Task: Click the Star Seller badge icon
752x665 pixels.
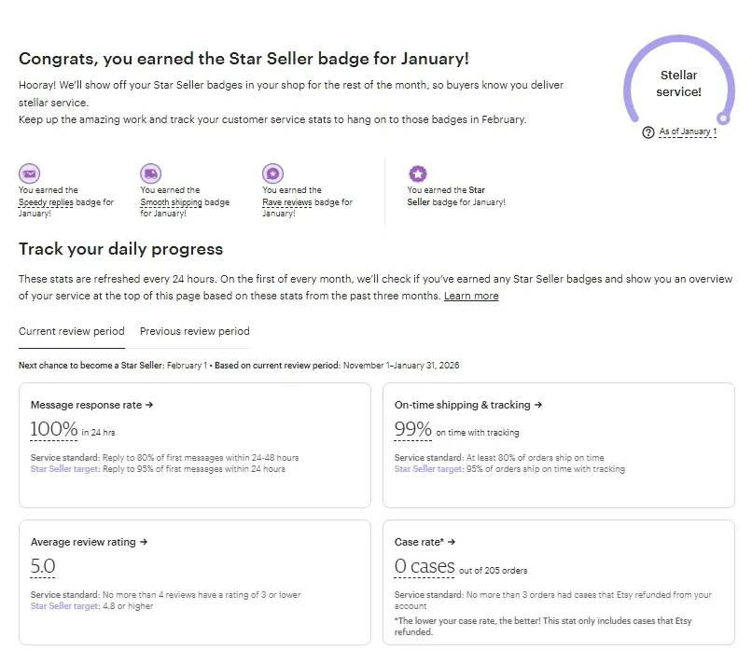Action: coord(418,173)
